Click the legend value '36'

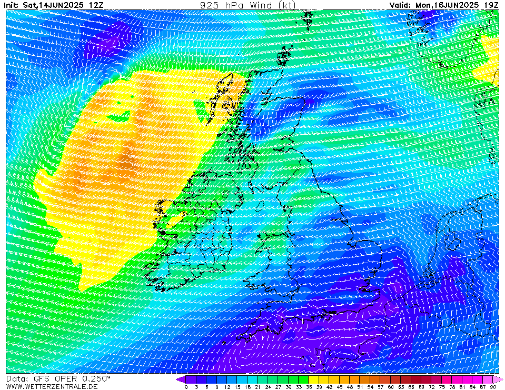(309, 387)
